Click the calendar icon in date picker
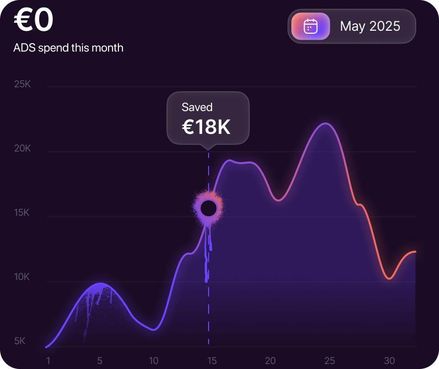The image size is (439, 369). click(x=311, y=26)
